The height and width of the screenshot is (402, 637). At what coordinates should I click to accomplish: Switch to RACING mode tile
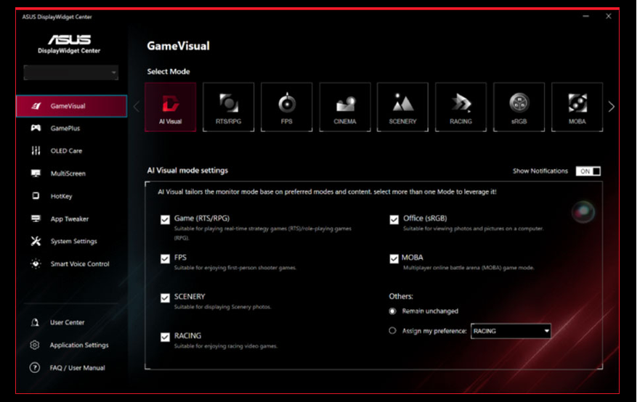(x=460, y=107)
